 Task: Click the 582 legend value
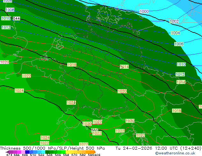click(x=83, y=155)
